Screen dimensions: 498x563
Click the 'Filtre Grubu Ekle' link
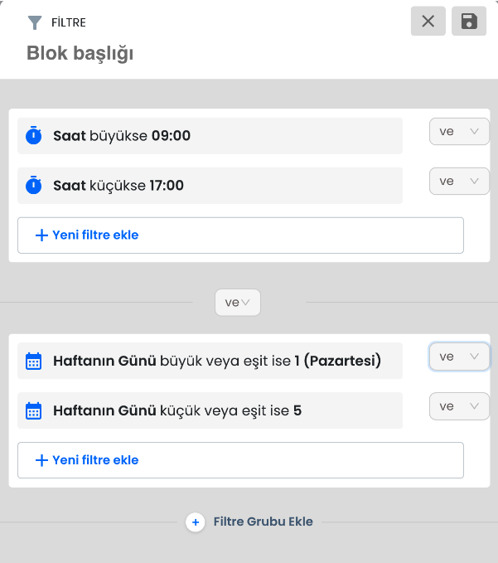(263, 522)
